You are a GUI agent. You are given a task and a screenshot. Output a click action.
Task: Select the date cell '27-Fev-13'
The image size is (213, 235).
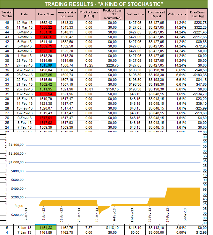click(25, 65)
